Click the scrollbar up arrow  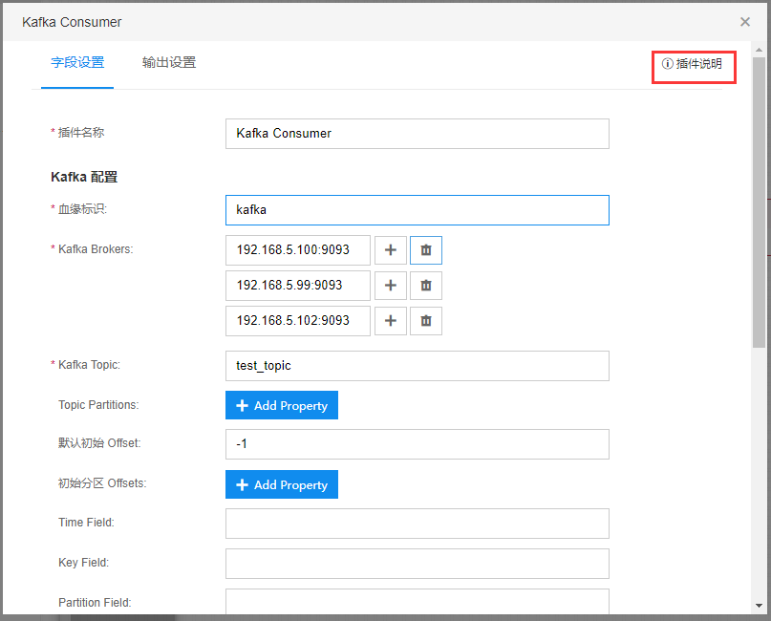coord(759,49)
